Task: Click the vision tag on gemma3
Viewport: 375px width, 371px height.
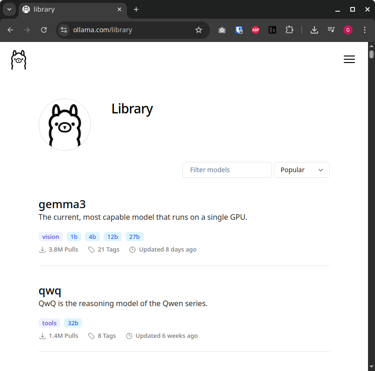Action: [50, 237]
